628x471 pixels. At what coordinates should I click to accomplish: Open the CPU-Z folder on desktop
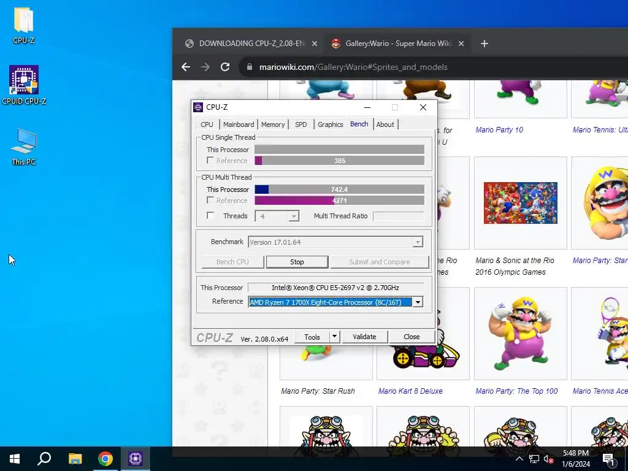tap(24, 25)
